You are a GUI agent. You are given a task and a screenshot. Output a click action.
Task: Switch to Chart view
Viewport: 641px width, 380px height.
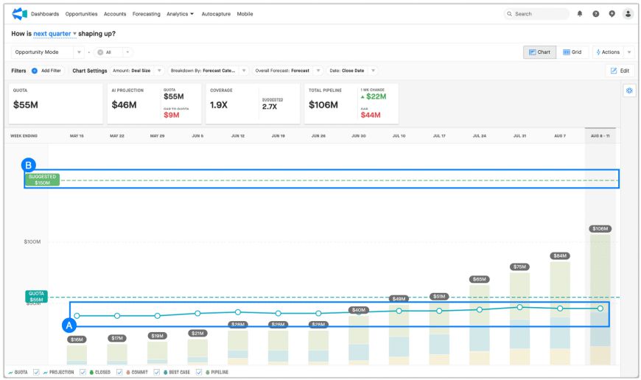(539, 52)
